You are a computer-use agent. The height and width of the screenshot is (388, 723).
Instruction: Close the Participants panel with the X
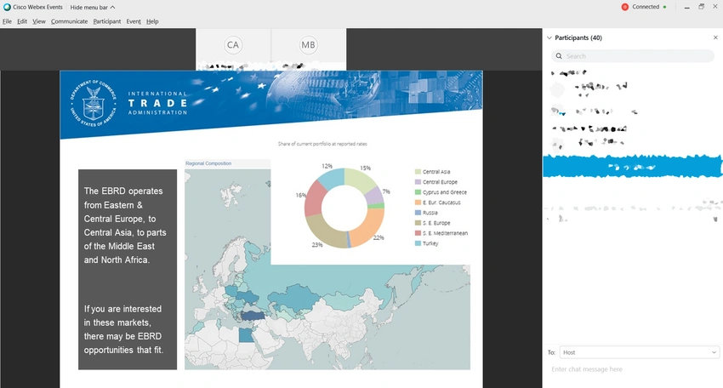tap(714, 38)
